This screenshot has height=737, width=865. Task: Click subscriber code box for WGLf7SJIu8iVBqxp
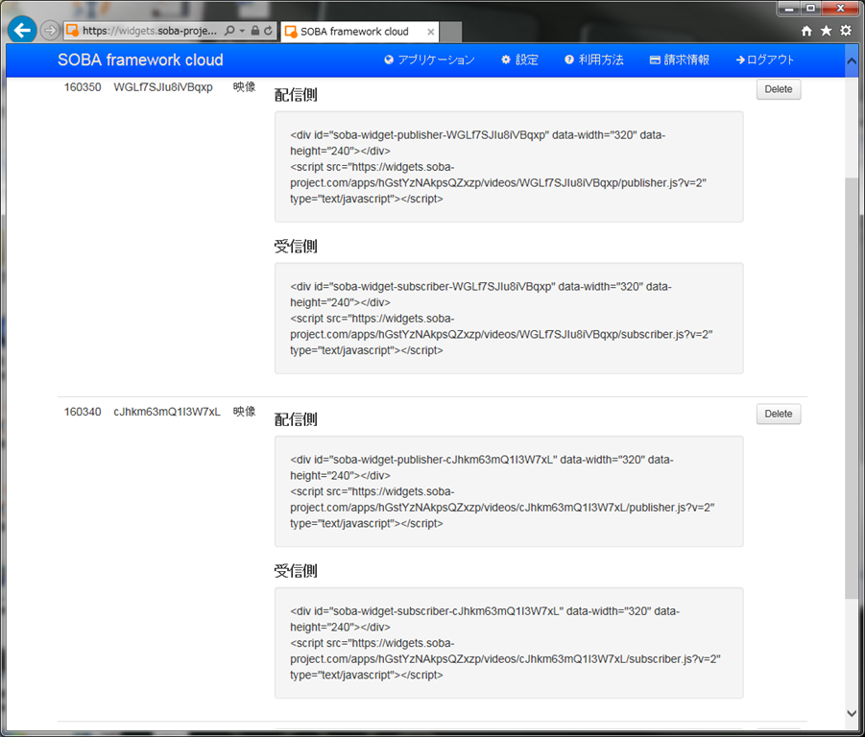[509, 319]
